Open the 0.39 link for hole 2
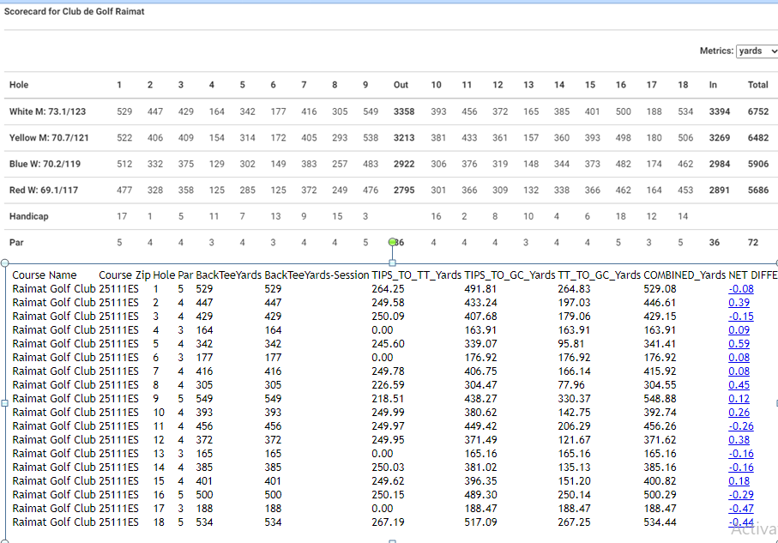Screen dimensions: 778x543 pyautogui.click(x=739, y=303)
